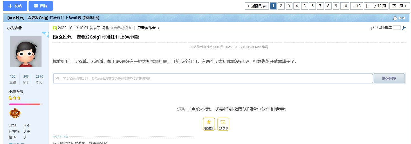Click the TEX medal badge icon

pos(15,113)
